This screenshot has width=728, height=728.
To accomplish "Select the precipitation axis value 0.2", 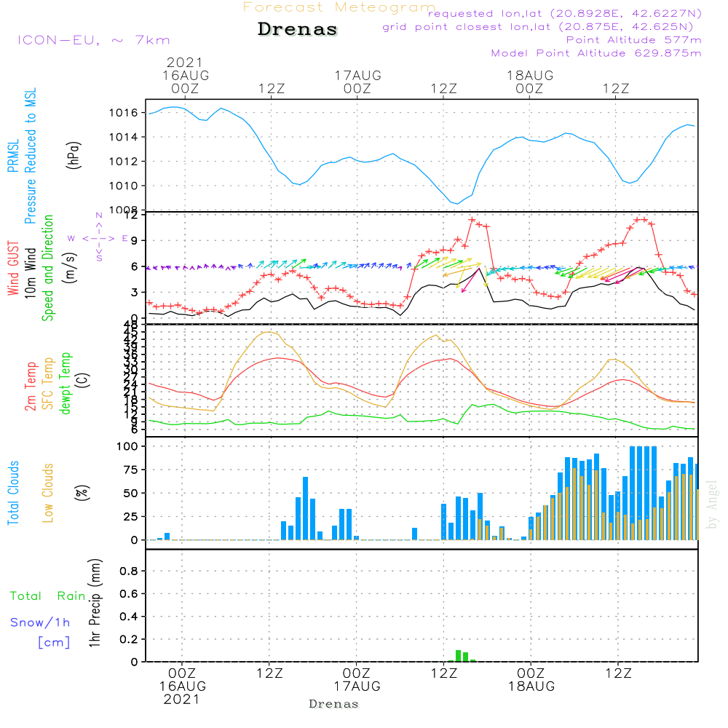I will pyautogui.click(x=129, y=640).
